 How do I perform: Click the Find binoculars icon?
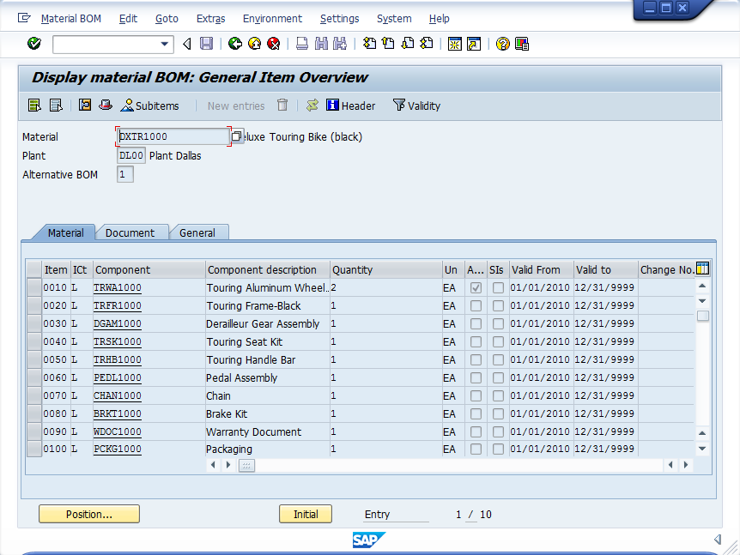321,44
